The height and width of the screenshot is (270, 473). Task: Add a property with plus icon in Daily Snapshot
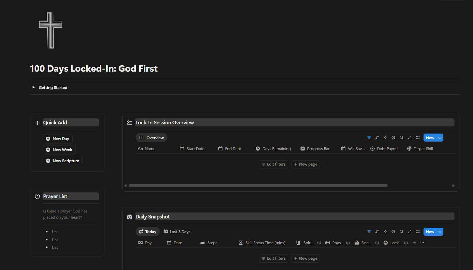point(414,243)
